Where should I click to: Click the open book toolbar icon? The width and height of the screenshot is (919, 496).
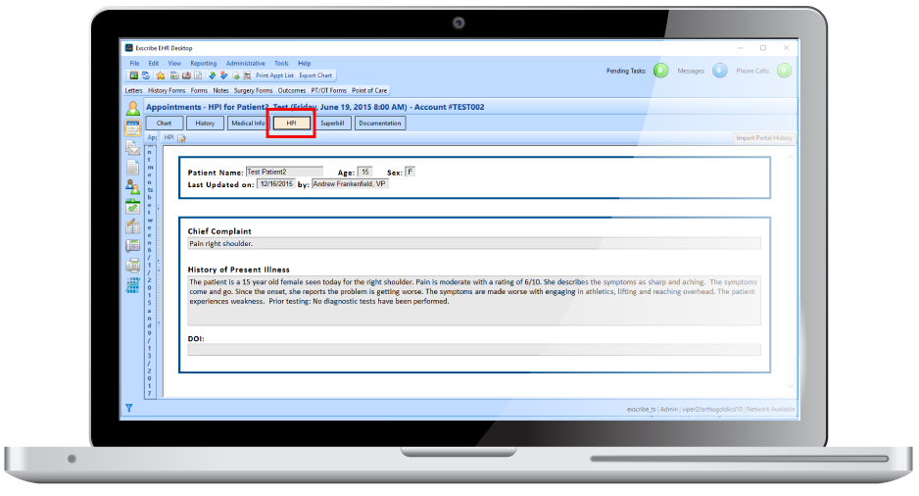tap(186, 75)
